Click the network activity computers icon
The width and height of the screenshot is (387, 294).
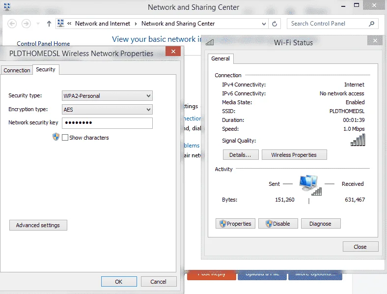click(309, 184)
